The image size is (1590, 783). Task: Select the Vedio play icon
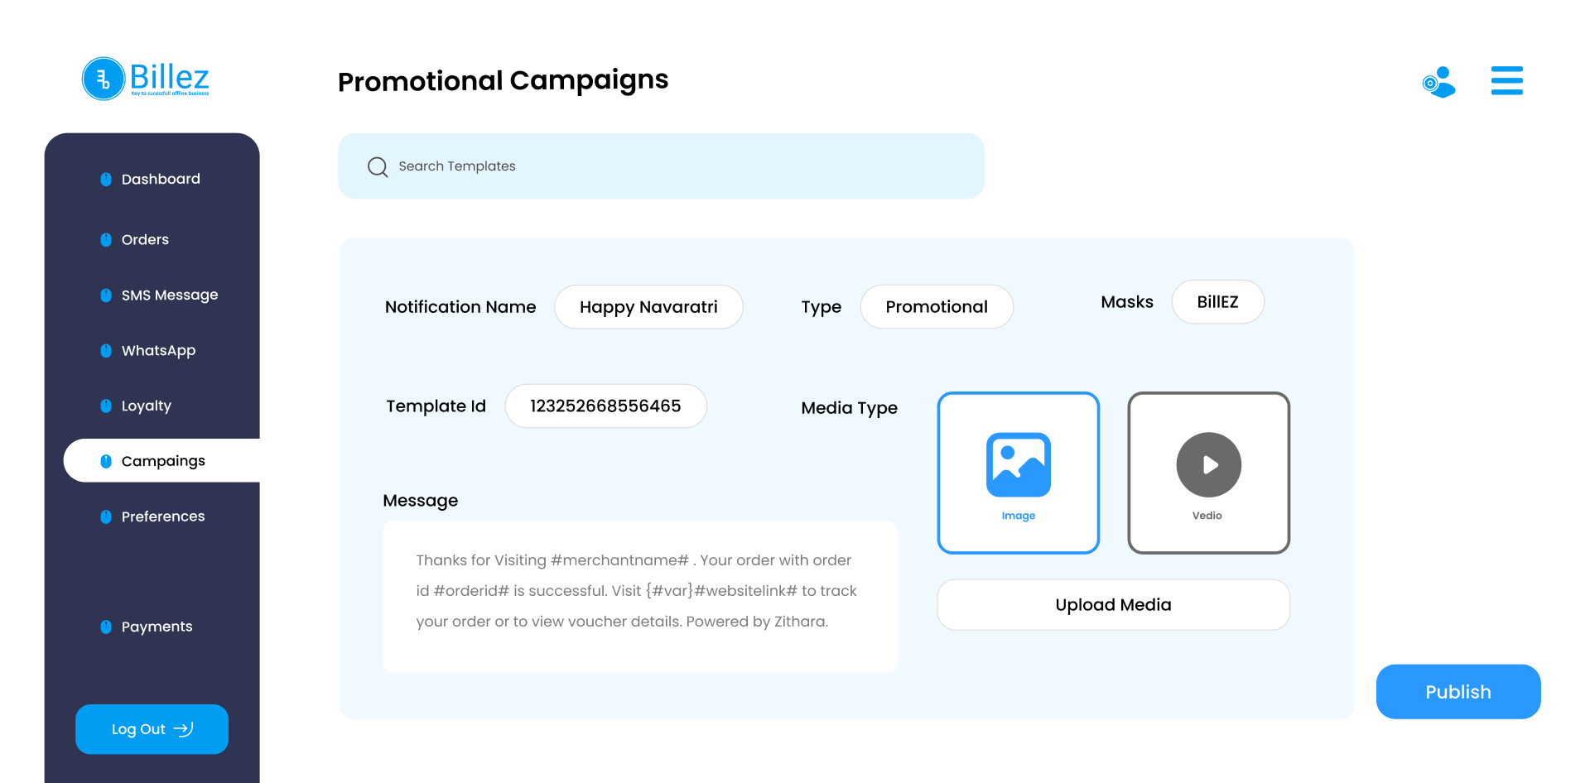(x=1209, y=464)
